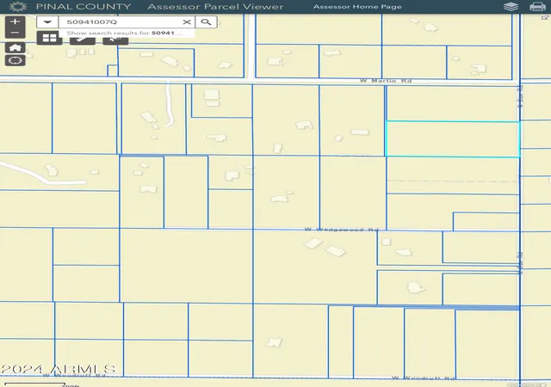Open the print tool printer icon
The height and width of the screenshot is (387, 551).
tap(537, 7)
